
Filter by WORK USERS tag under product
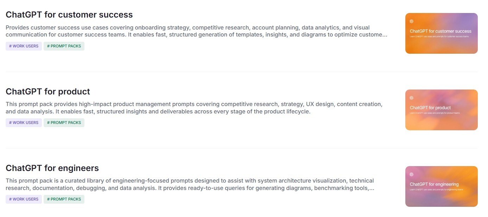24,123
